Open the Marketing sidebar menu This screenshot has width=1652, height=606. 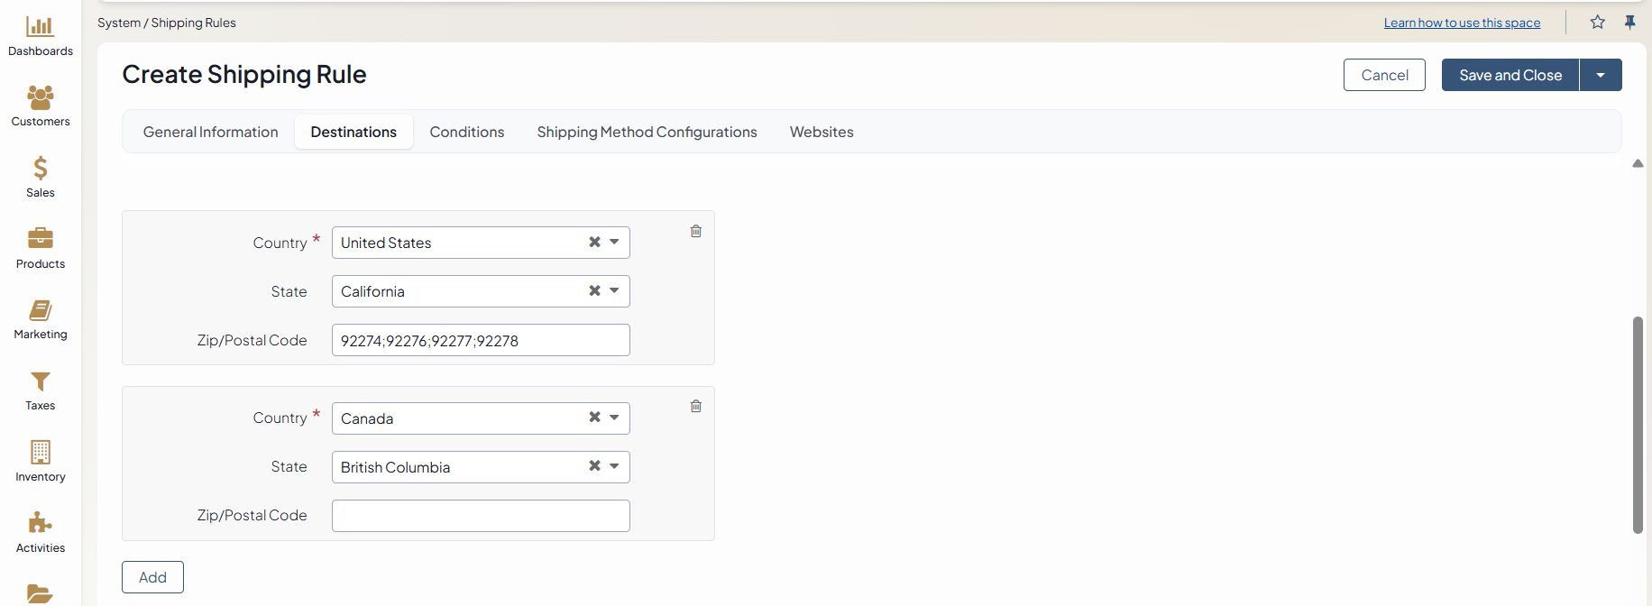tap(41, 320)
